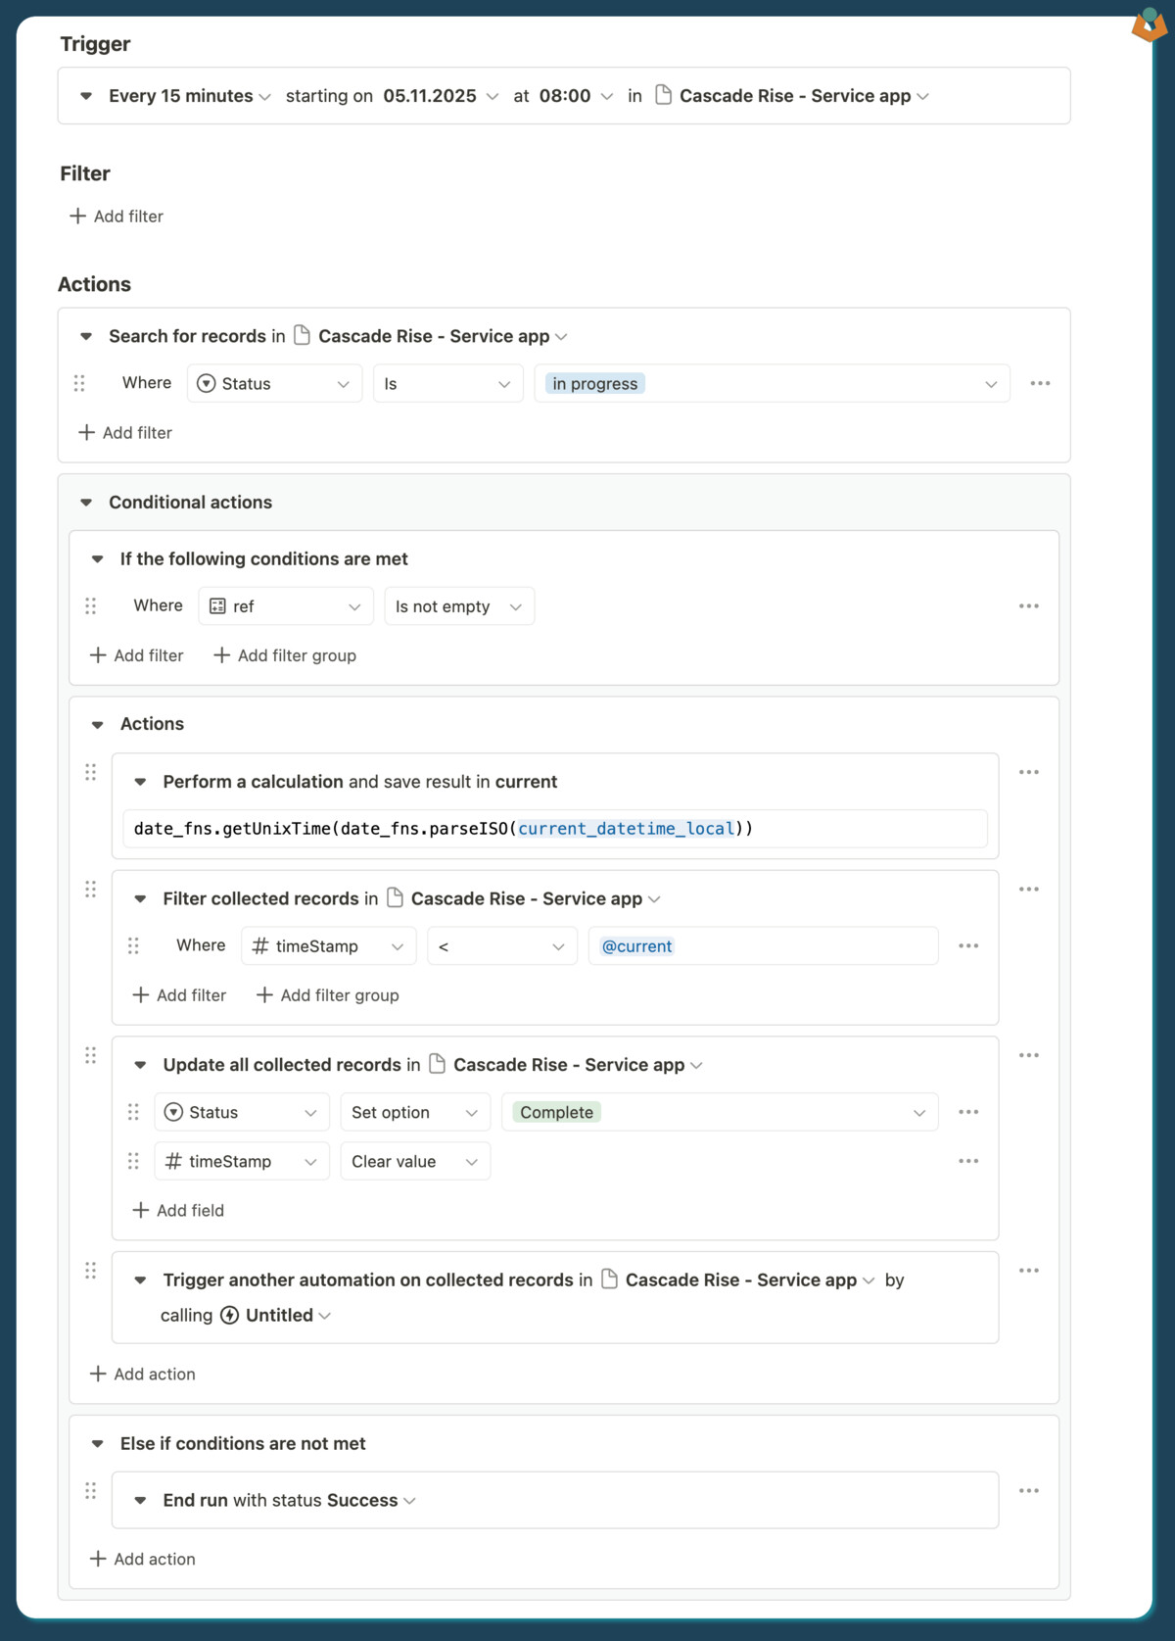Collapse the Search for records action
This screenshot has height=1641, width=1175.
click(x=86, y=336)
